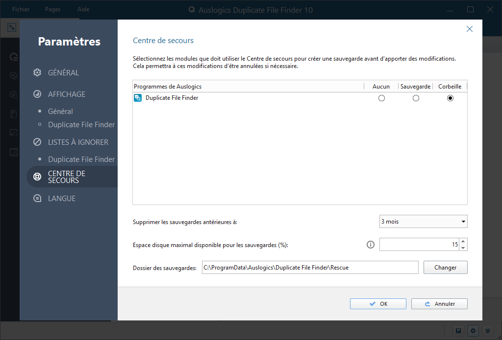Viewport: 502px width, 340px height.
Task: Click the disk space percentage field showing 15
Action: (x=420, y=245)
